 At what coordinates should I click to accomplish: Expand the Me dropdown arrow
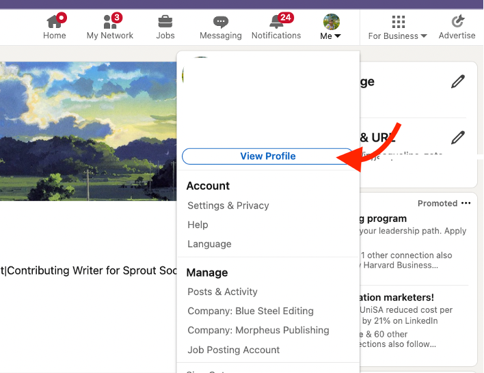tap(338, 36)
